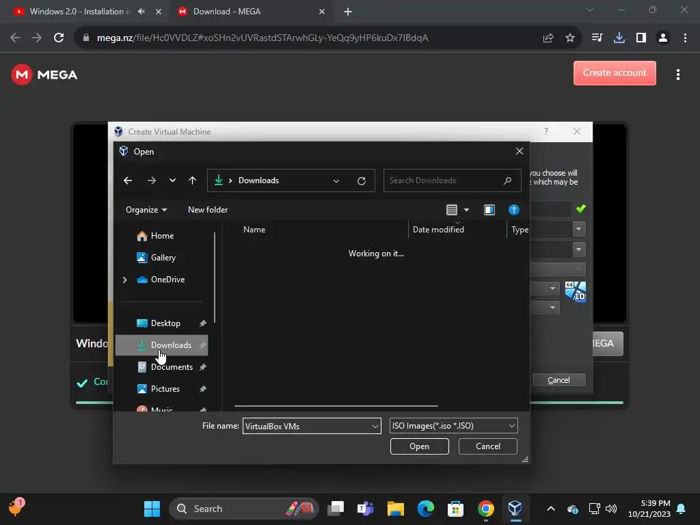Open Chrome media controls icon
Viewport: 700px width, 525px height.
(x=597, y=38)
